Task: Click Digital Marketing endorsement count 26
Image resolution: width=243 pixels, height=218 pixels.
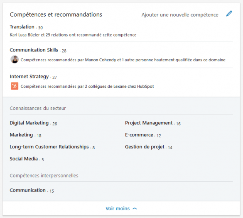Action: click(x=55, y=124)
